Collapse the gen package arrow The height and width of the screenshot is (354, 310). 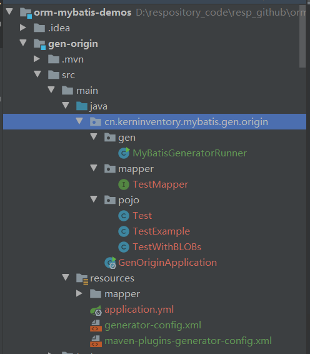tap(93, 136)
